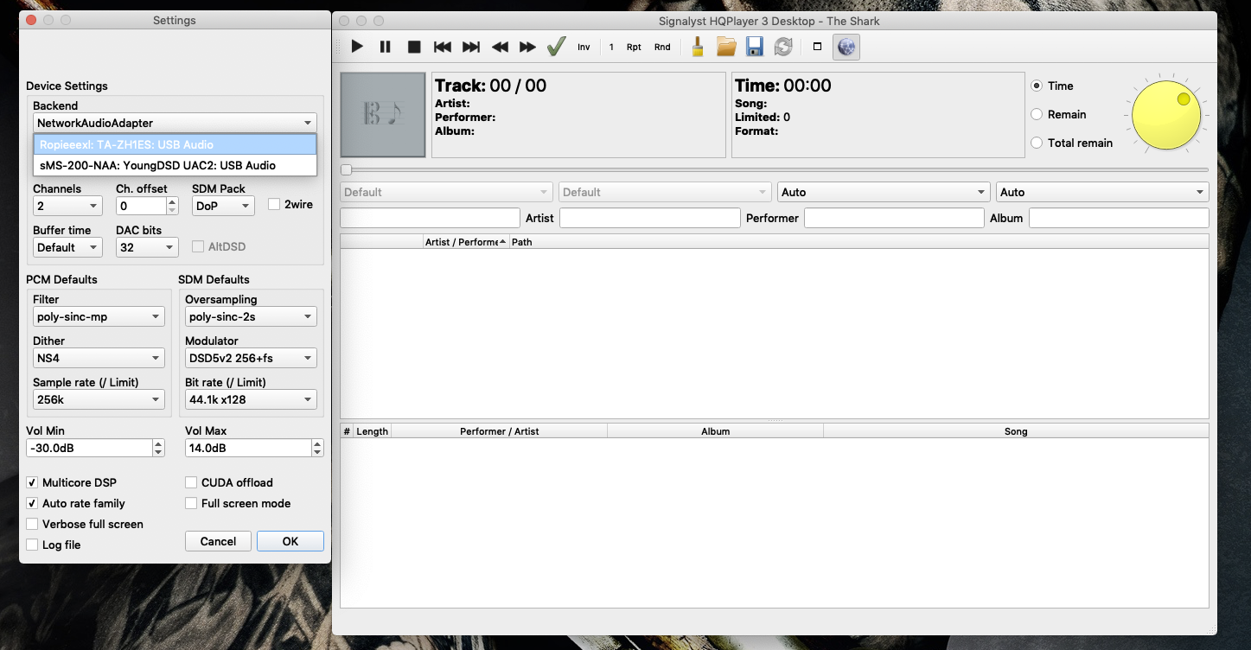The height and width of the screenshot is (650, 1251).
Task: Open the PCM Filter poly-sinc-mp dropdown
Action: 99,317
